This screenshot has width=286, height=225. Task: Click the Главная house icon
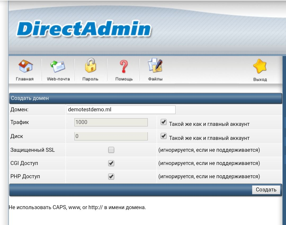(x=25, y=66)
